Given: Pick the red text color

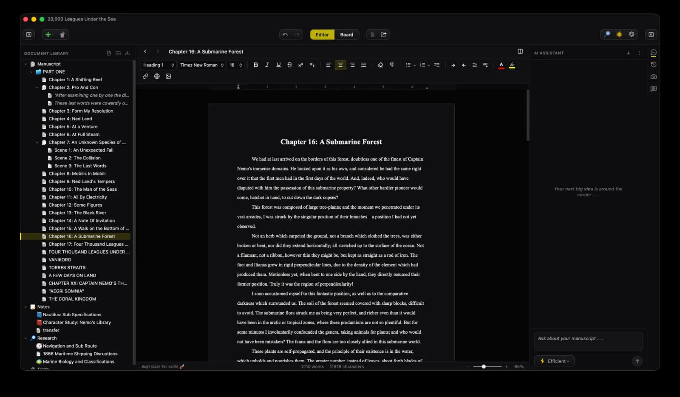Looking at the screenshot, I should pyautogui.click(x=501, y=65).
